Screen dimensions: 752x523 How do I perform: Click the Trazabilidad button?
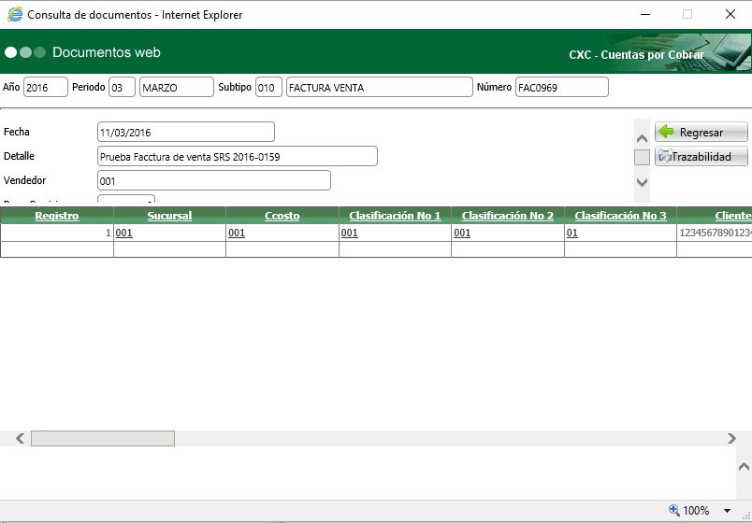tap(701, 157)
